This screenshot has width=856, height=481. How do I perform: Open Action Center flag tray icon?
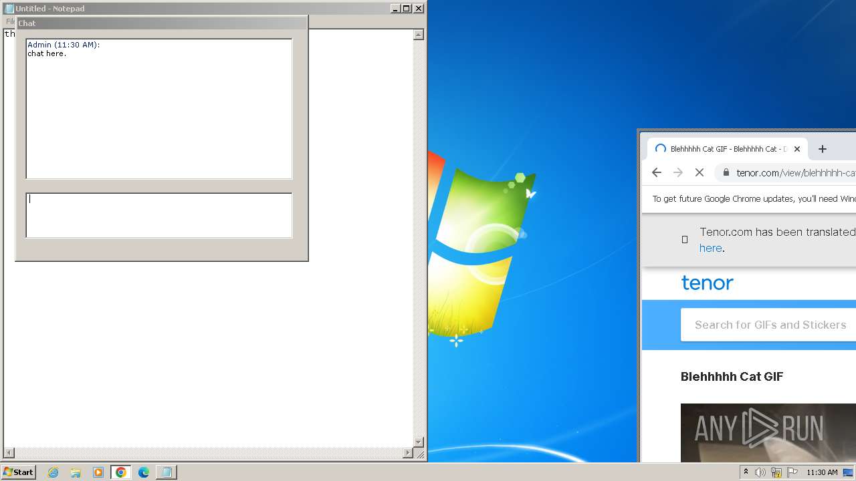[x=792, y=472]
